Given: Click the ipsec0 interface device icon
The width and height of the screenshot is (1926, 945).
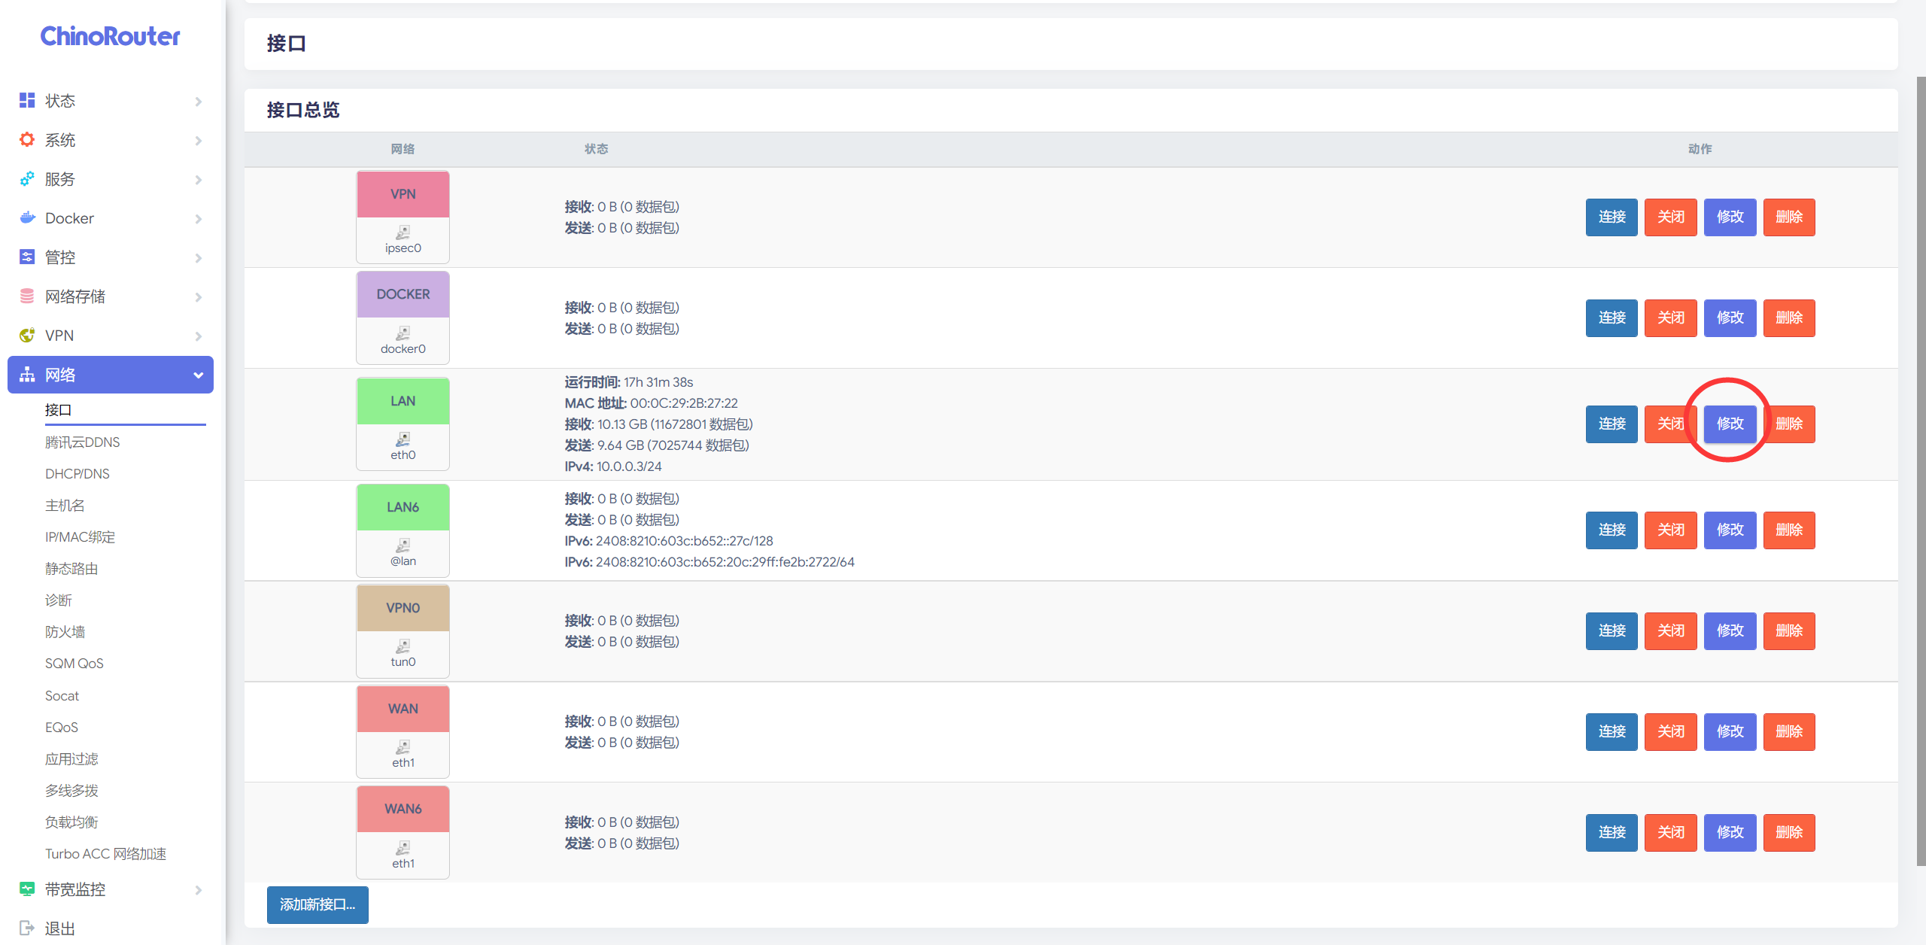Looking at the screenshot, I should coord(403,232).
